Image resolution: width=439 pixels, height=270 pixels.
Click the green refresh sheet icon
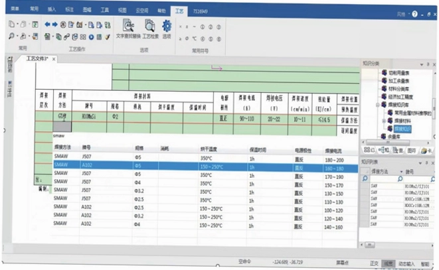(x=35, y=25)
